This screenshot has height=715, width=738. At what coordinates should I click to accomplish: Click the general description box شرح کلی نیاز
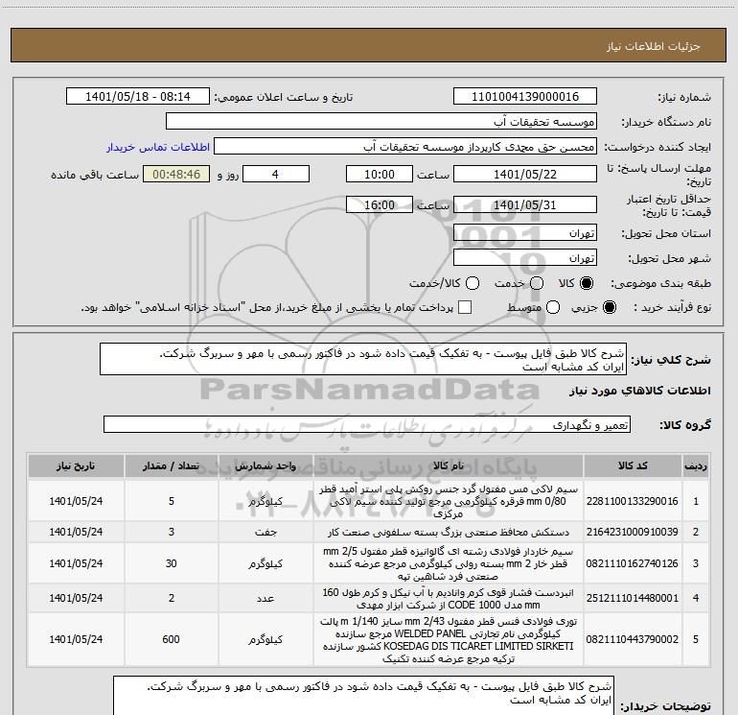[x=363, y=360]
